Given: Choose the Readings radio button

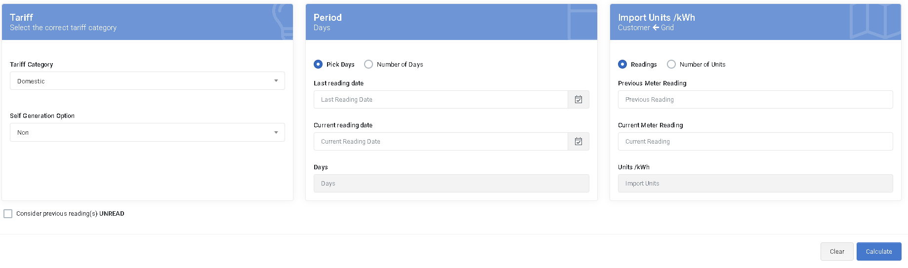Looking at the screenshot, I should click(x=622, y=64).
